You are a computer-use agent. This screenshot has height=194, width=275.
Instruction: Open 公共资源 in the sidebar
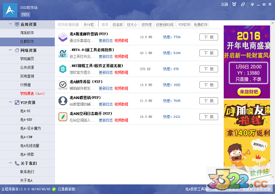tap(27, 67)
